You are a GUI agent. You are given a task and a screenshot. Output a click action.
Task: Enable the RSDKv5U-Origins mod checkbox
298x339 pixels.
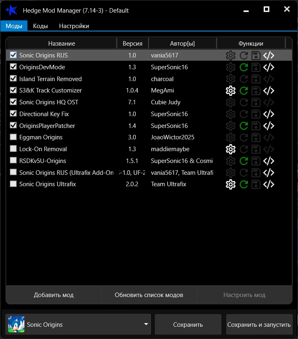[13, 160]
